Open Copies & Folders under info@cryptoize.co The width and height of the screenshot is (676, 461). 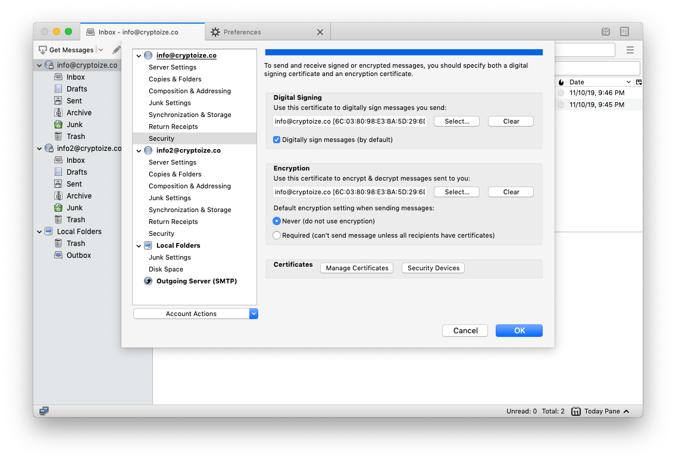pyautogui.click(x=175, y=79)
